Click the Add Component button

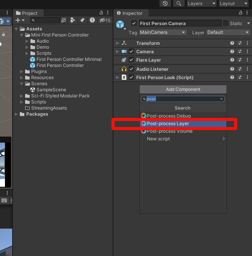pyautogui.click(x=183, y=89)
